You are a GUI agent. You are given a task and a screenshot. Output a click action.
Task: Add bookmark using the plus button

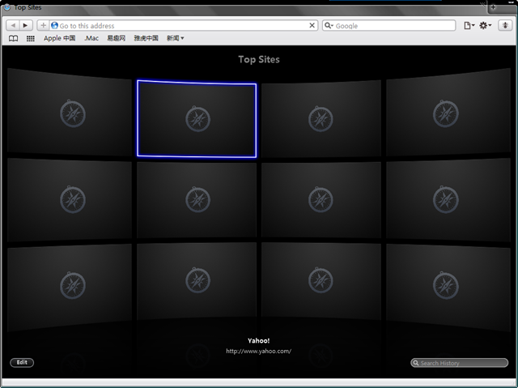(43, 25)
